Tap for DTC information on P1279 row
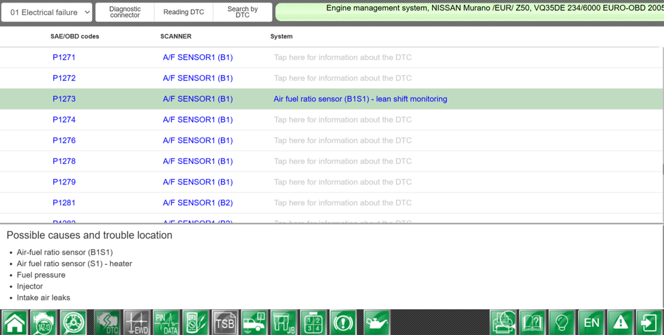 [x=343, y=181]
